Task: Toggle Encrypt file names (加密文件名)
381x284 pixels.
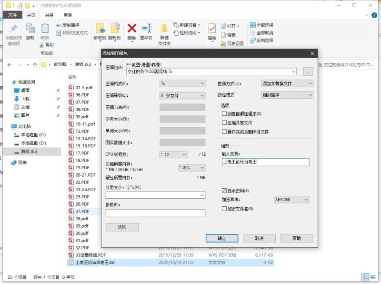Action: [x=224, y=209]
